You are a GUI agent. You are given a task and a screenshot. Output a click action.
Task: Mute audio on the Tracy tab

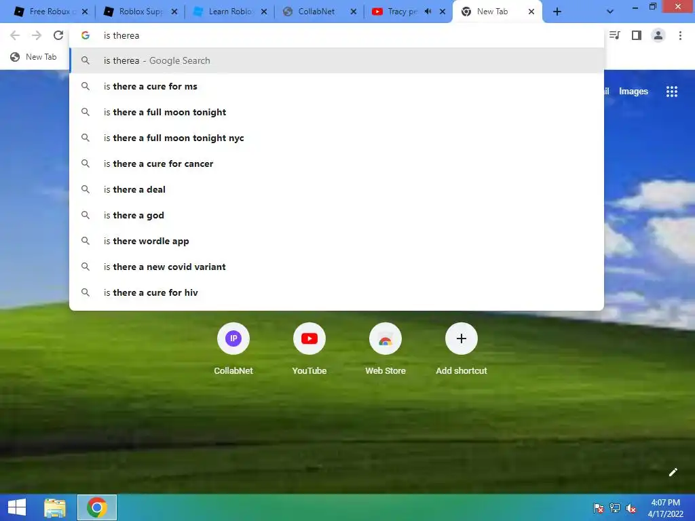[428, 12]
